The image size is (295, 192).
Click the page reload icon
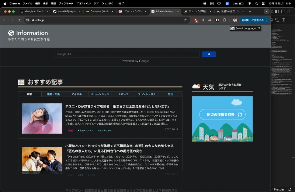(19, 20)
